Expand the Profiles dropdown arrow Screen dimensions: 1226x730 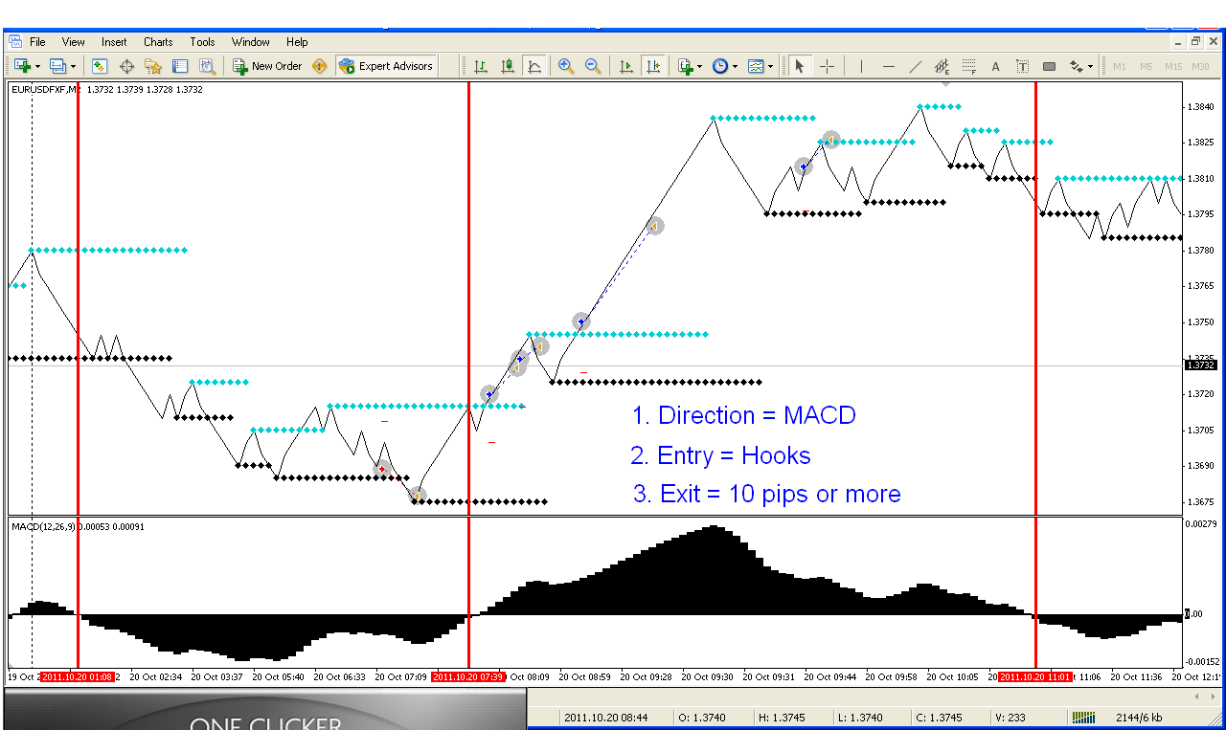click(73, 67)
